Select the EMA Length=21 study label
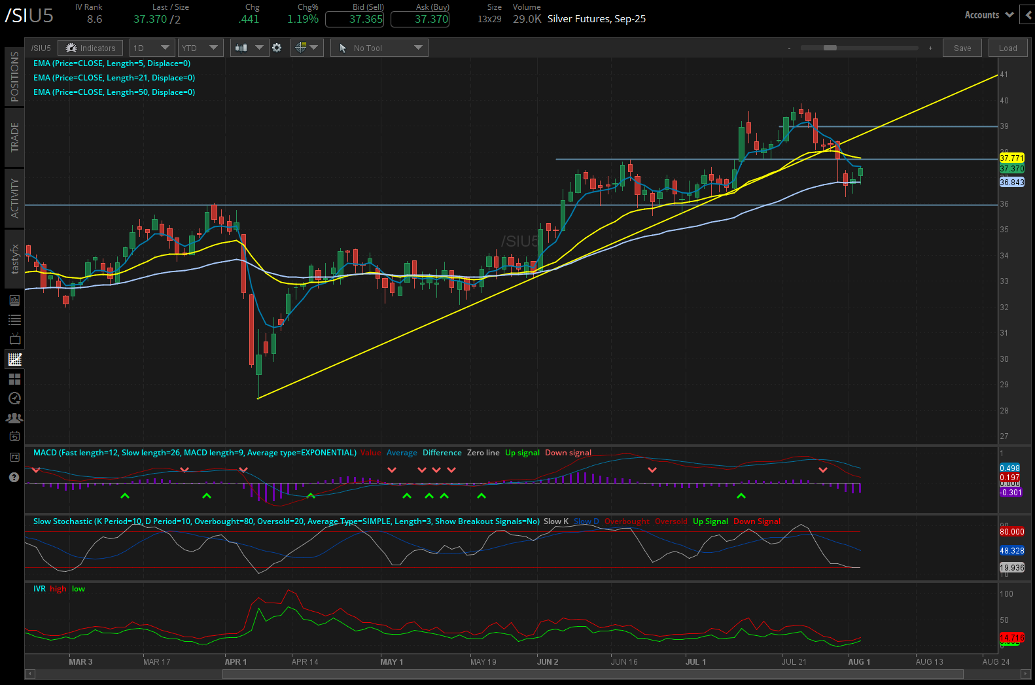 pyautogui.click(x=114, y=78)
